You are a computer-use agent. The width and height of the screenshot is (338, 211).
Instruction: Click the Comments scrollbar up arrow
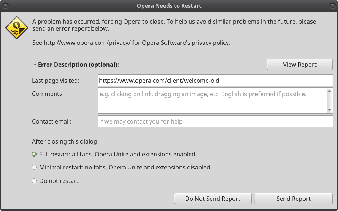point(329,91)
